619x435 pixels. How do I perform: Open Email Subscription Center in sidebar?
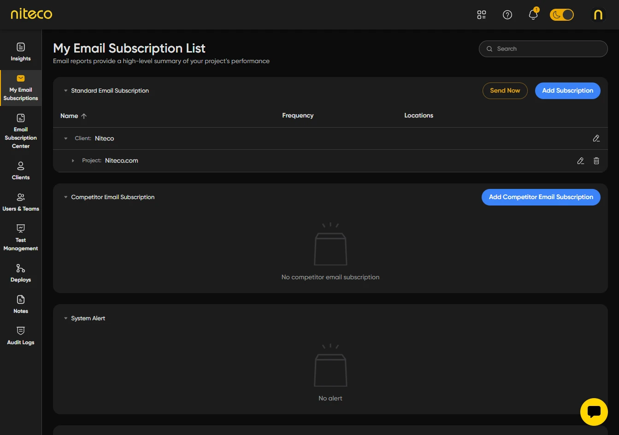point(21,131)
